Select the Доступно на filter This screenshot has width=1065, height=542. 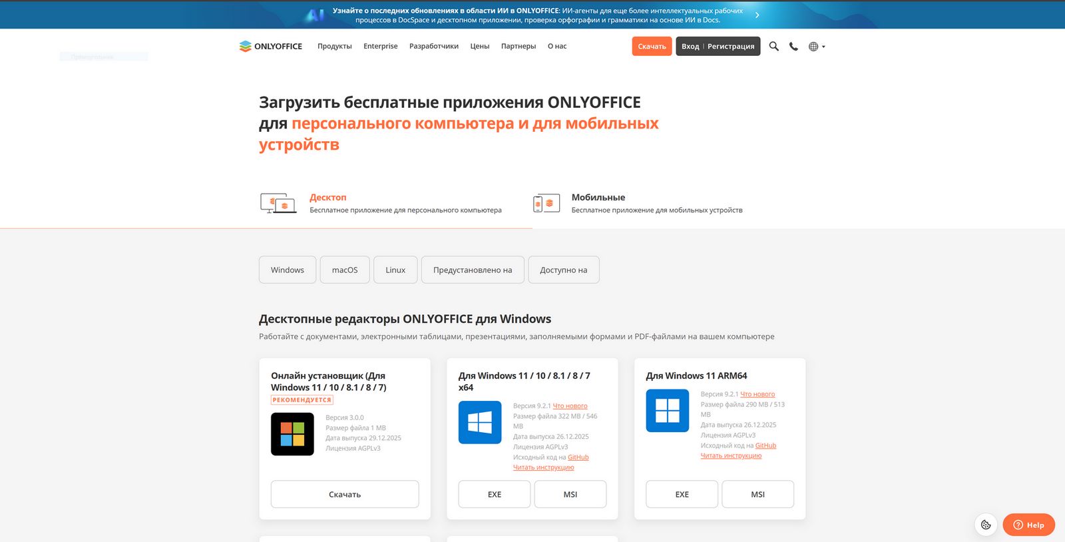(564, 270)
